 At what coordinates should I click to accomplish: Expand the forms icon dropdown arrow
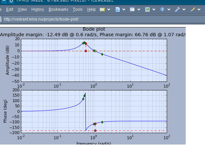tap(139, 9)
